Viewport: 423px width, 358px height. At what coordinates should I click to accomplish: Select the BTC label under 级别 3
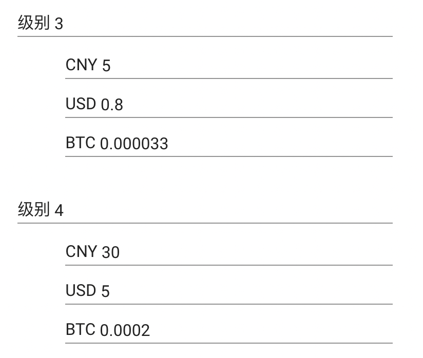click(81, 143)
